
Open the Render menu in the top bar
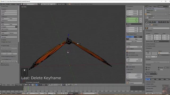coord(8,4)
